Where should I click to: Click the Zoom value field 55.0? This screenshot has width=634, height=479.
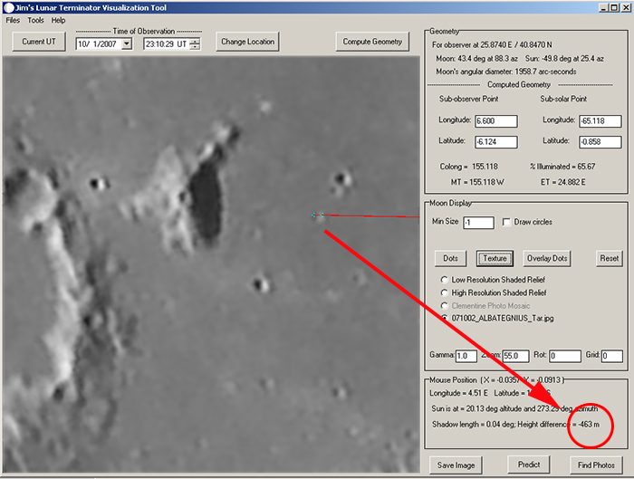point(515,356)
